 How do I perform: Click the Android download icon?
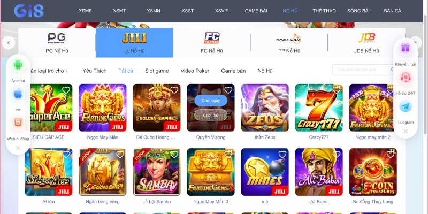tap(18, 65)
